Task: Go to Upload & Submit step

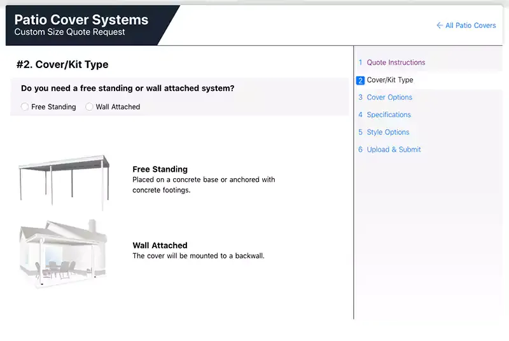Action: [x=394, y=150]
